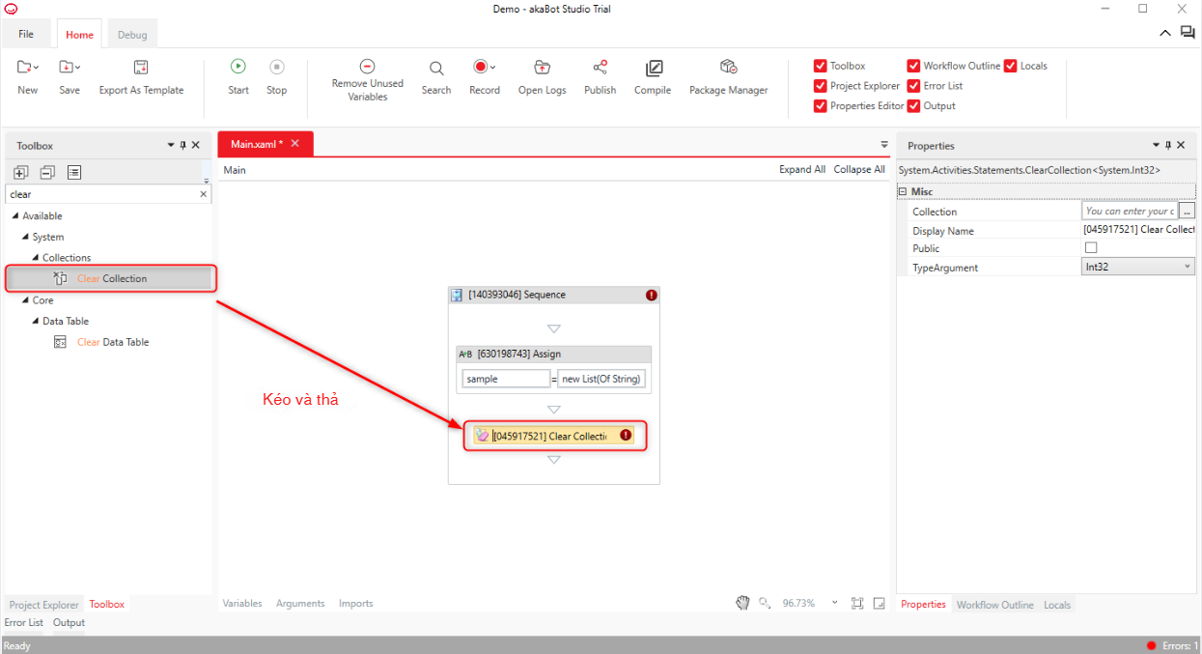Screen dimensions: 1202x654
Task: Click the Clear Collection error indicator
Action: click(x=626, y=436)
